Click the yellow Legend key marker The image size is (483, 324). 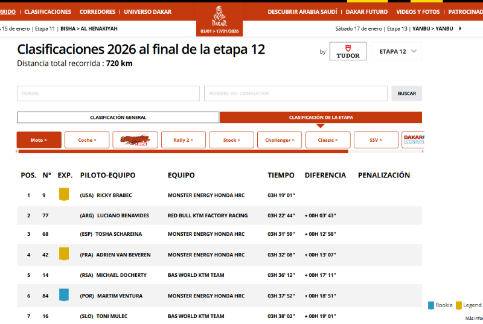[x=459, y=305]
